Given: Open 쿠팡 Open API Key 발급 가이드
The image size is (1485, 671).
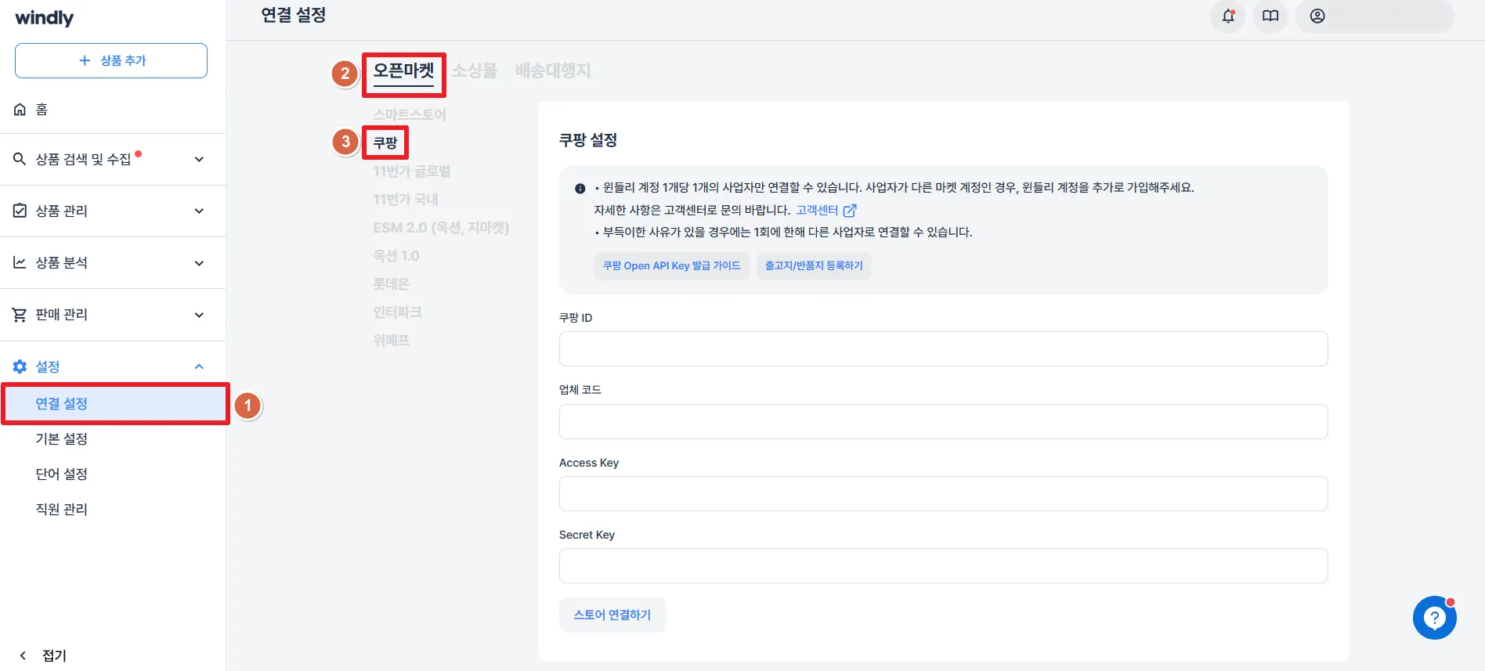Looking at the screenshot, I should pos(671,265).
